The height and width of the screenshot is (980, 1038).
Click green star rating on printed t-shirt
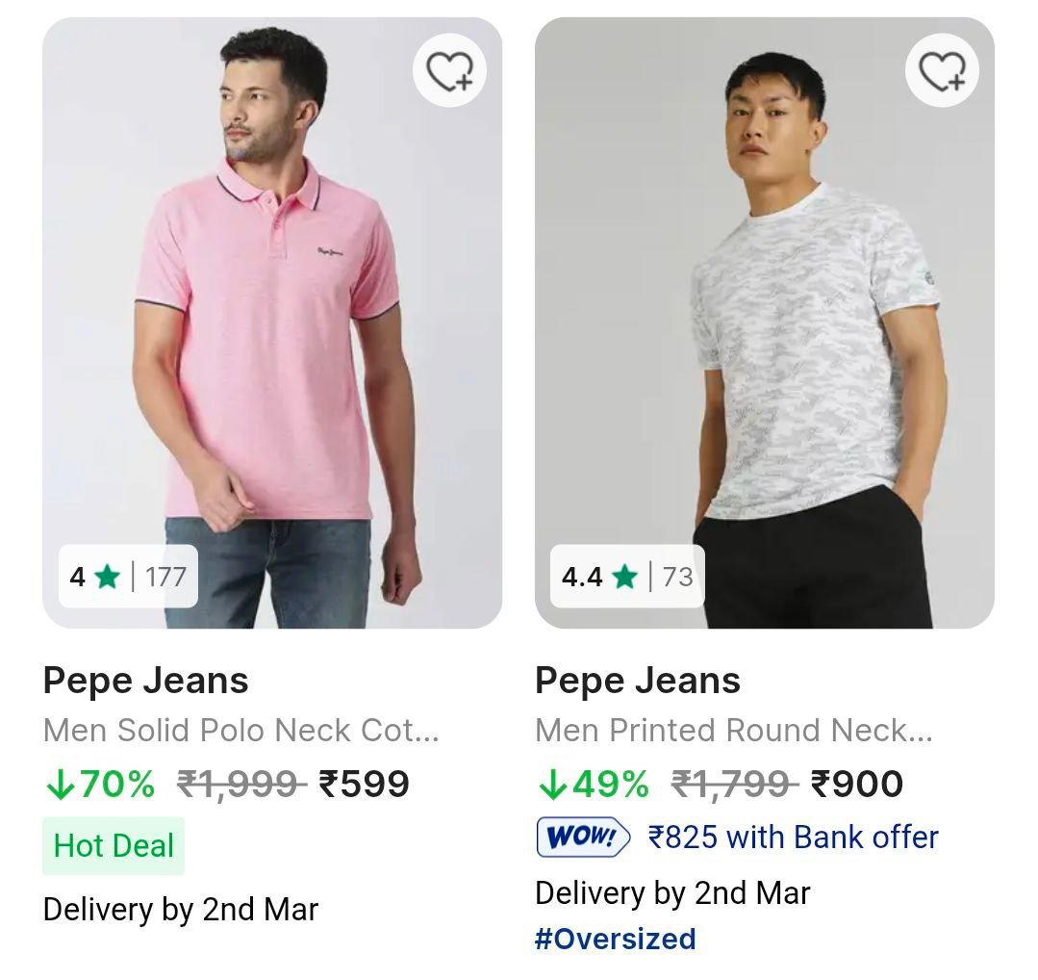pyautogui.click(x=624, y=577)
